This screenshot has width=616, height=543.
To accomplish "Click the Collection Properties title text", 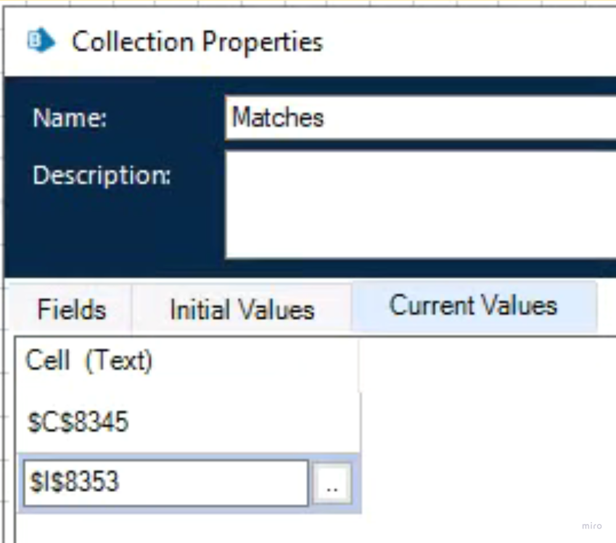I will (x=197, y=43).
